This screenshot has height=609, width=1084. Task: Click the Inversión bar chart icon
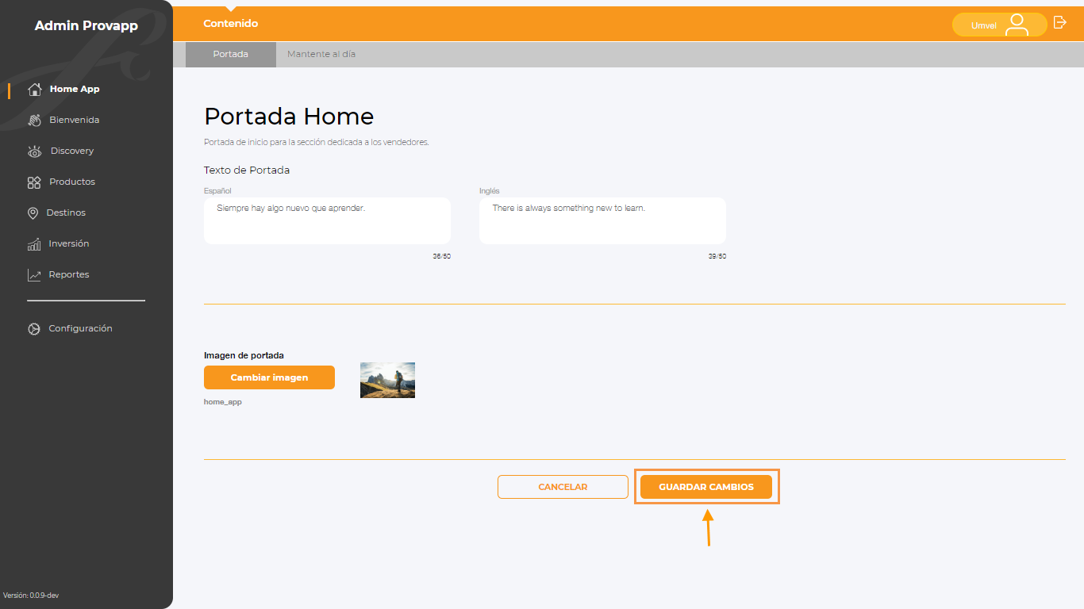34,243
